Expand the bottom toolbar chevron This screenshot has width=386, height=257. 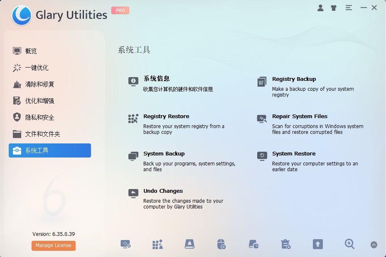click(374, 245)
